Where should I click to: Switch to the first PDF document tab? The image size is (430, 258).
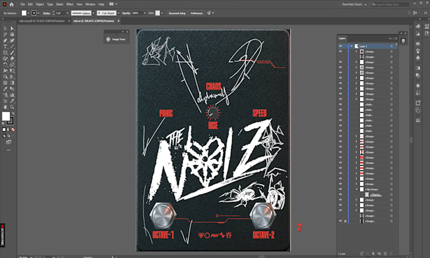click(x=42, y=21)
